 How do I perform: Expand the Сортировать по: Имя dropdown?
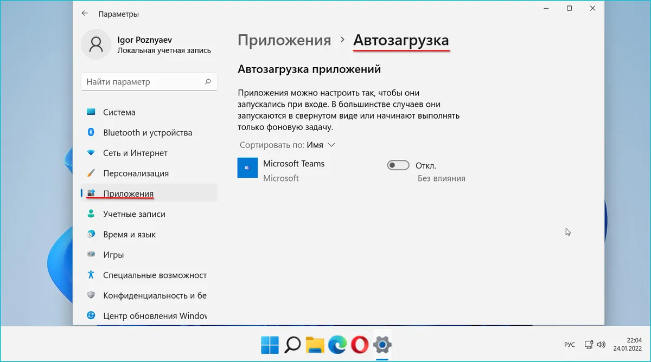tap(288, 145)
